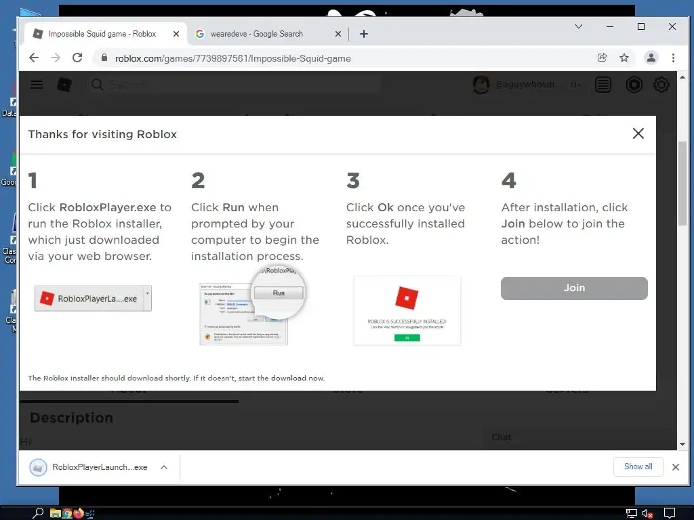Click the successfully installed illustration in step 3
Viewport: 694px width, 520px height.
(x=407, y=310)
